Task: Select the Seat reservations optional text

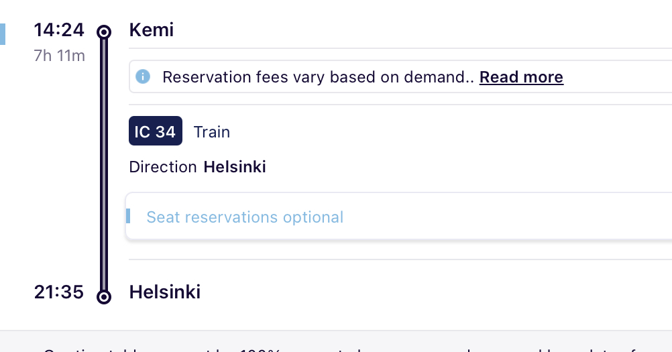Action: pos(245,217)
